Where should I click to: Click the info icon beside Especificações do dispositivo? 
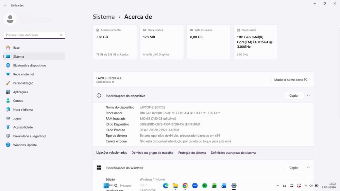(x=99, y=96)
